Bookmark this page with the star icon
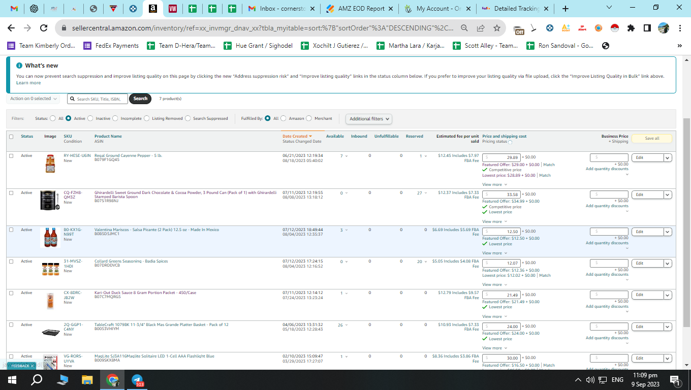691x390 pixels. click(x=497, y=28)
